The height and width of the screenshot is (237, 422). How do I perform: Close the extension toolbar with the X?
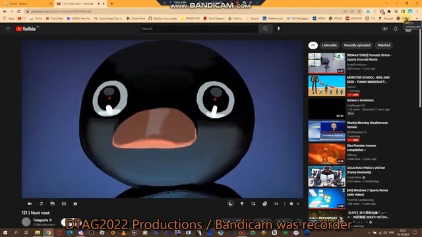click(x=298, y=203)
